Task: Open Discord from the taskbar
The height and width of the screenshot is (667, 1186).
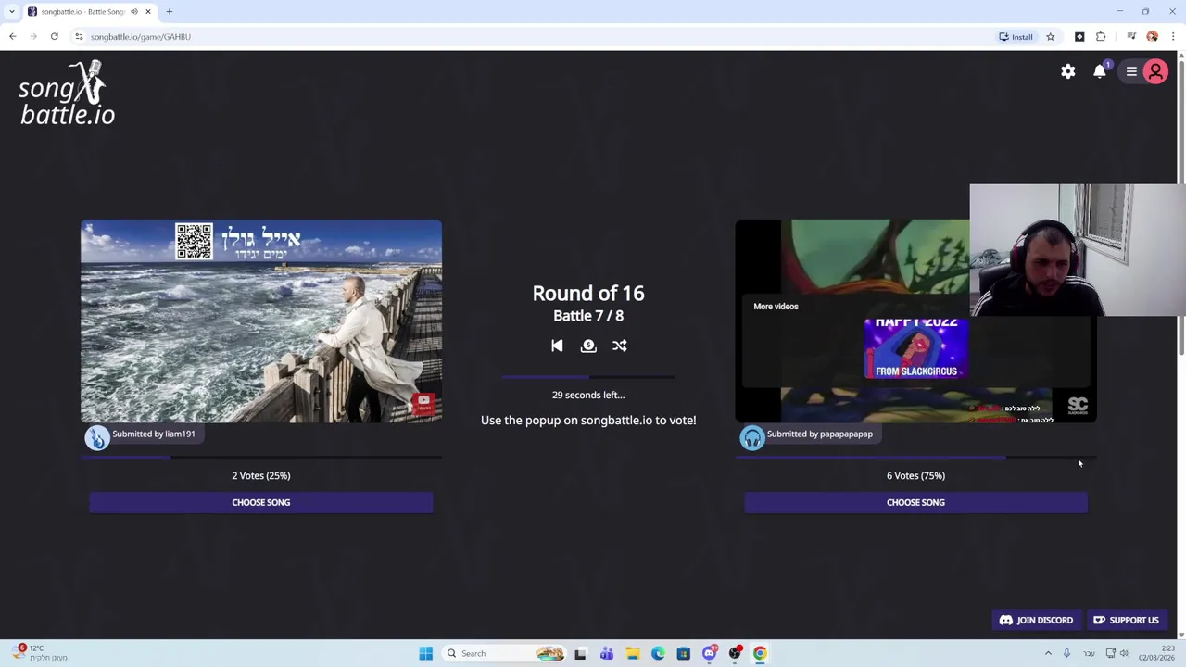Action: [x=709, y=653]
